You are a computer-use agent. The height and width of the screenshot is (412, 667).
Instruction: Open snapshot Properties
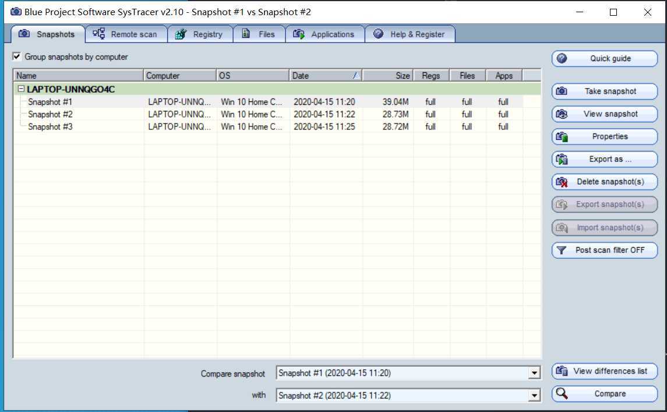605,136
